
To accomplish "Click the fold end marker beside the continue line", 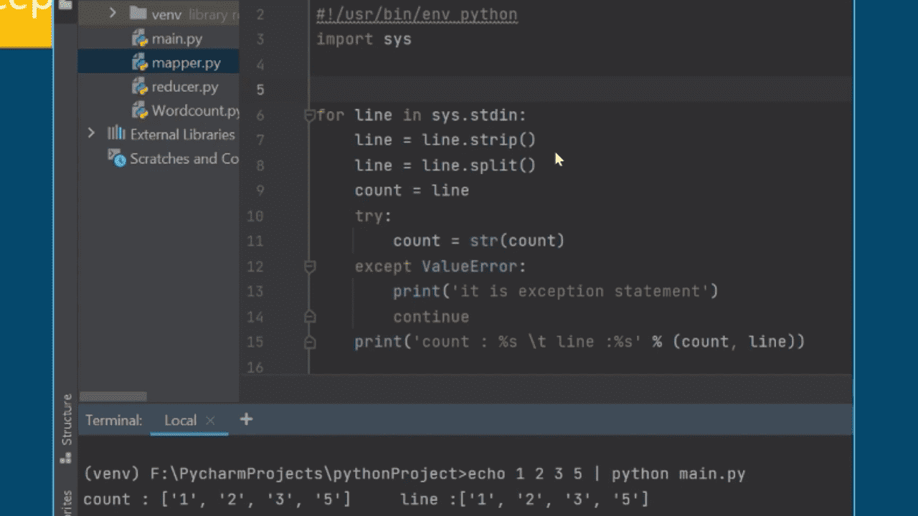I will (x=310, y=317).
